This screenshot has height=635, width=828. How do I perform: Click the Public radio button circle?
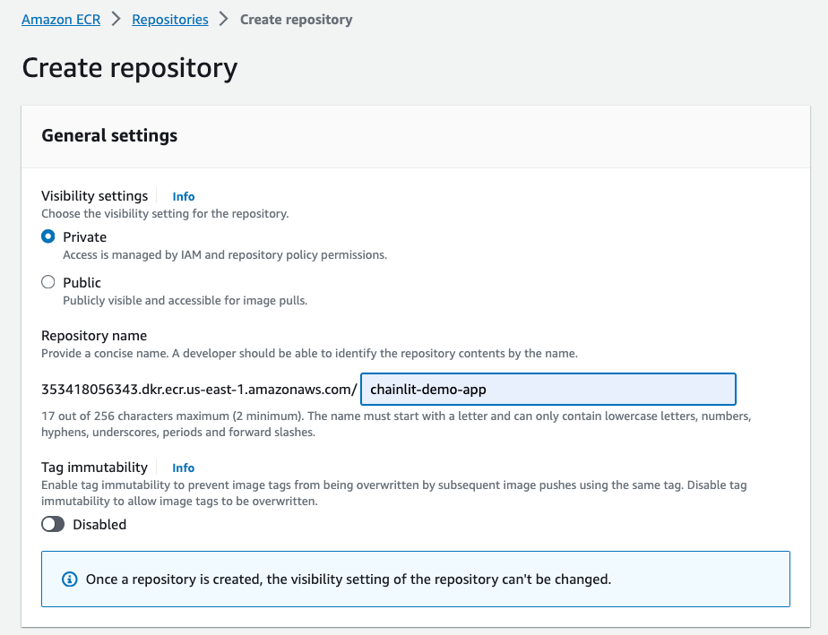(x=48, y=282)
